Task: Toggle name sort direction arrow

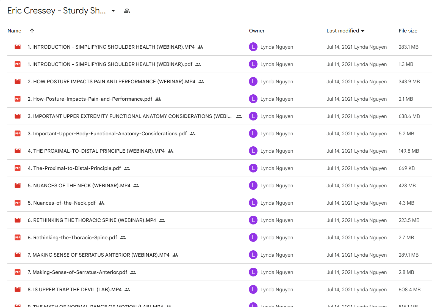Action: [x=32, y=31]
